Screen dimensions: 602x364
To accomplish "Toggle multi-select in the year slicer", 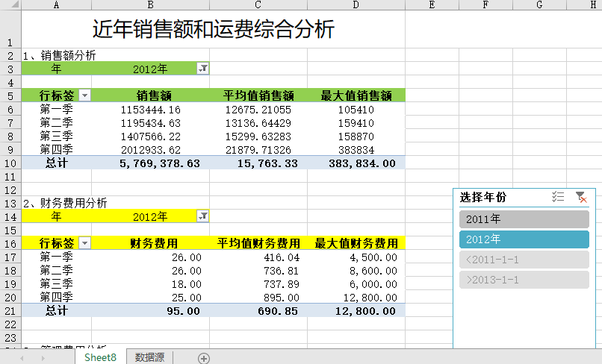I will coord(557,197).
